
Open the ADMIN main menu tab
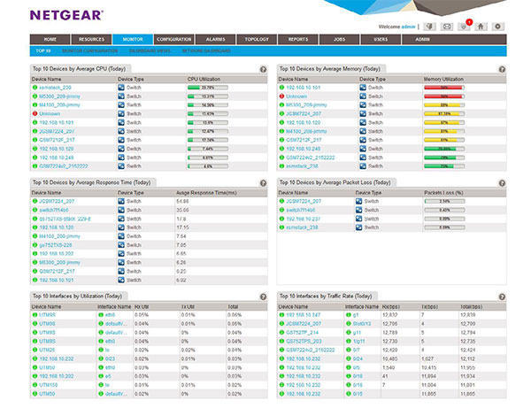click(x=422, y=39)
